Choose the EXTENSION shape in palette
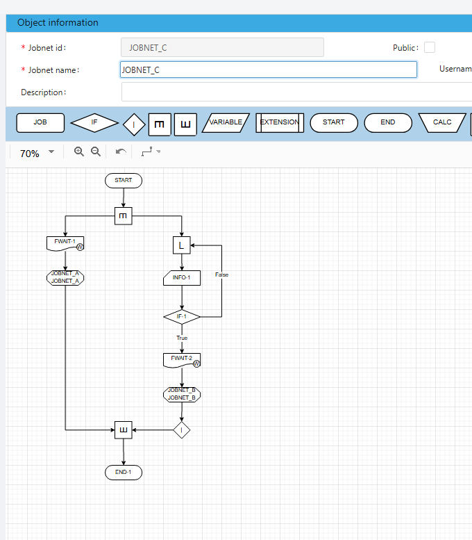472x540 pixels. [280, 123]
